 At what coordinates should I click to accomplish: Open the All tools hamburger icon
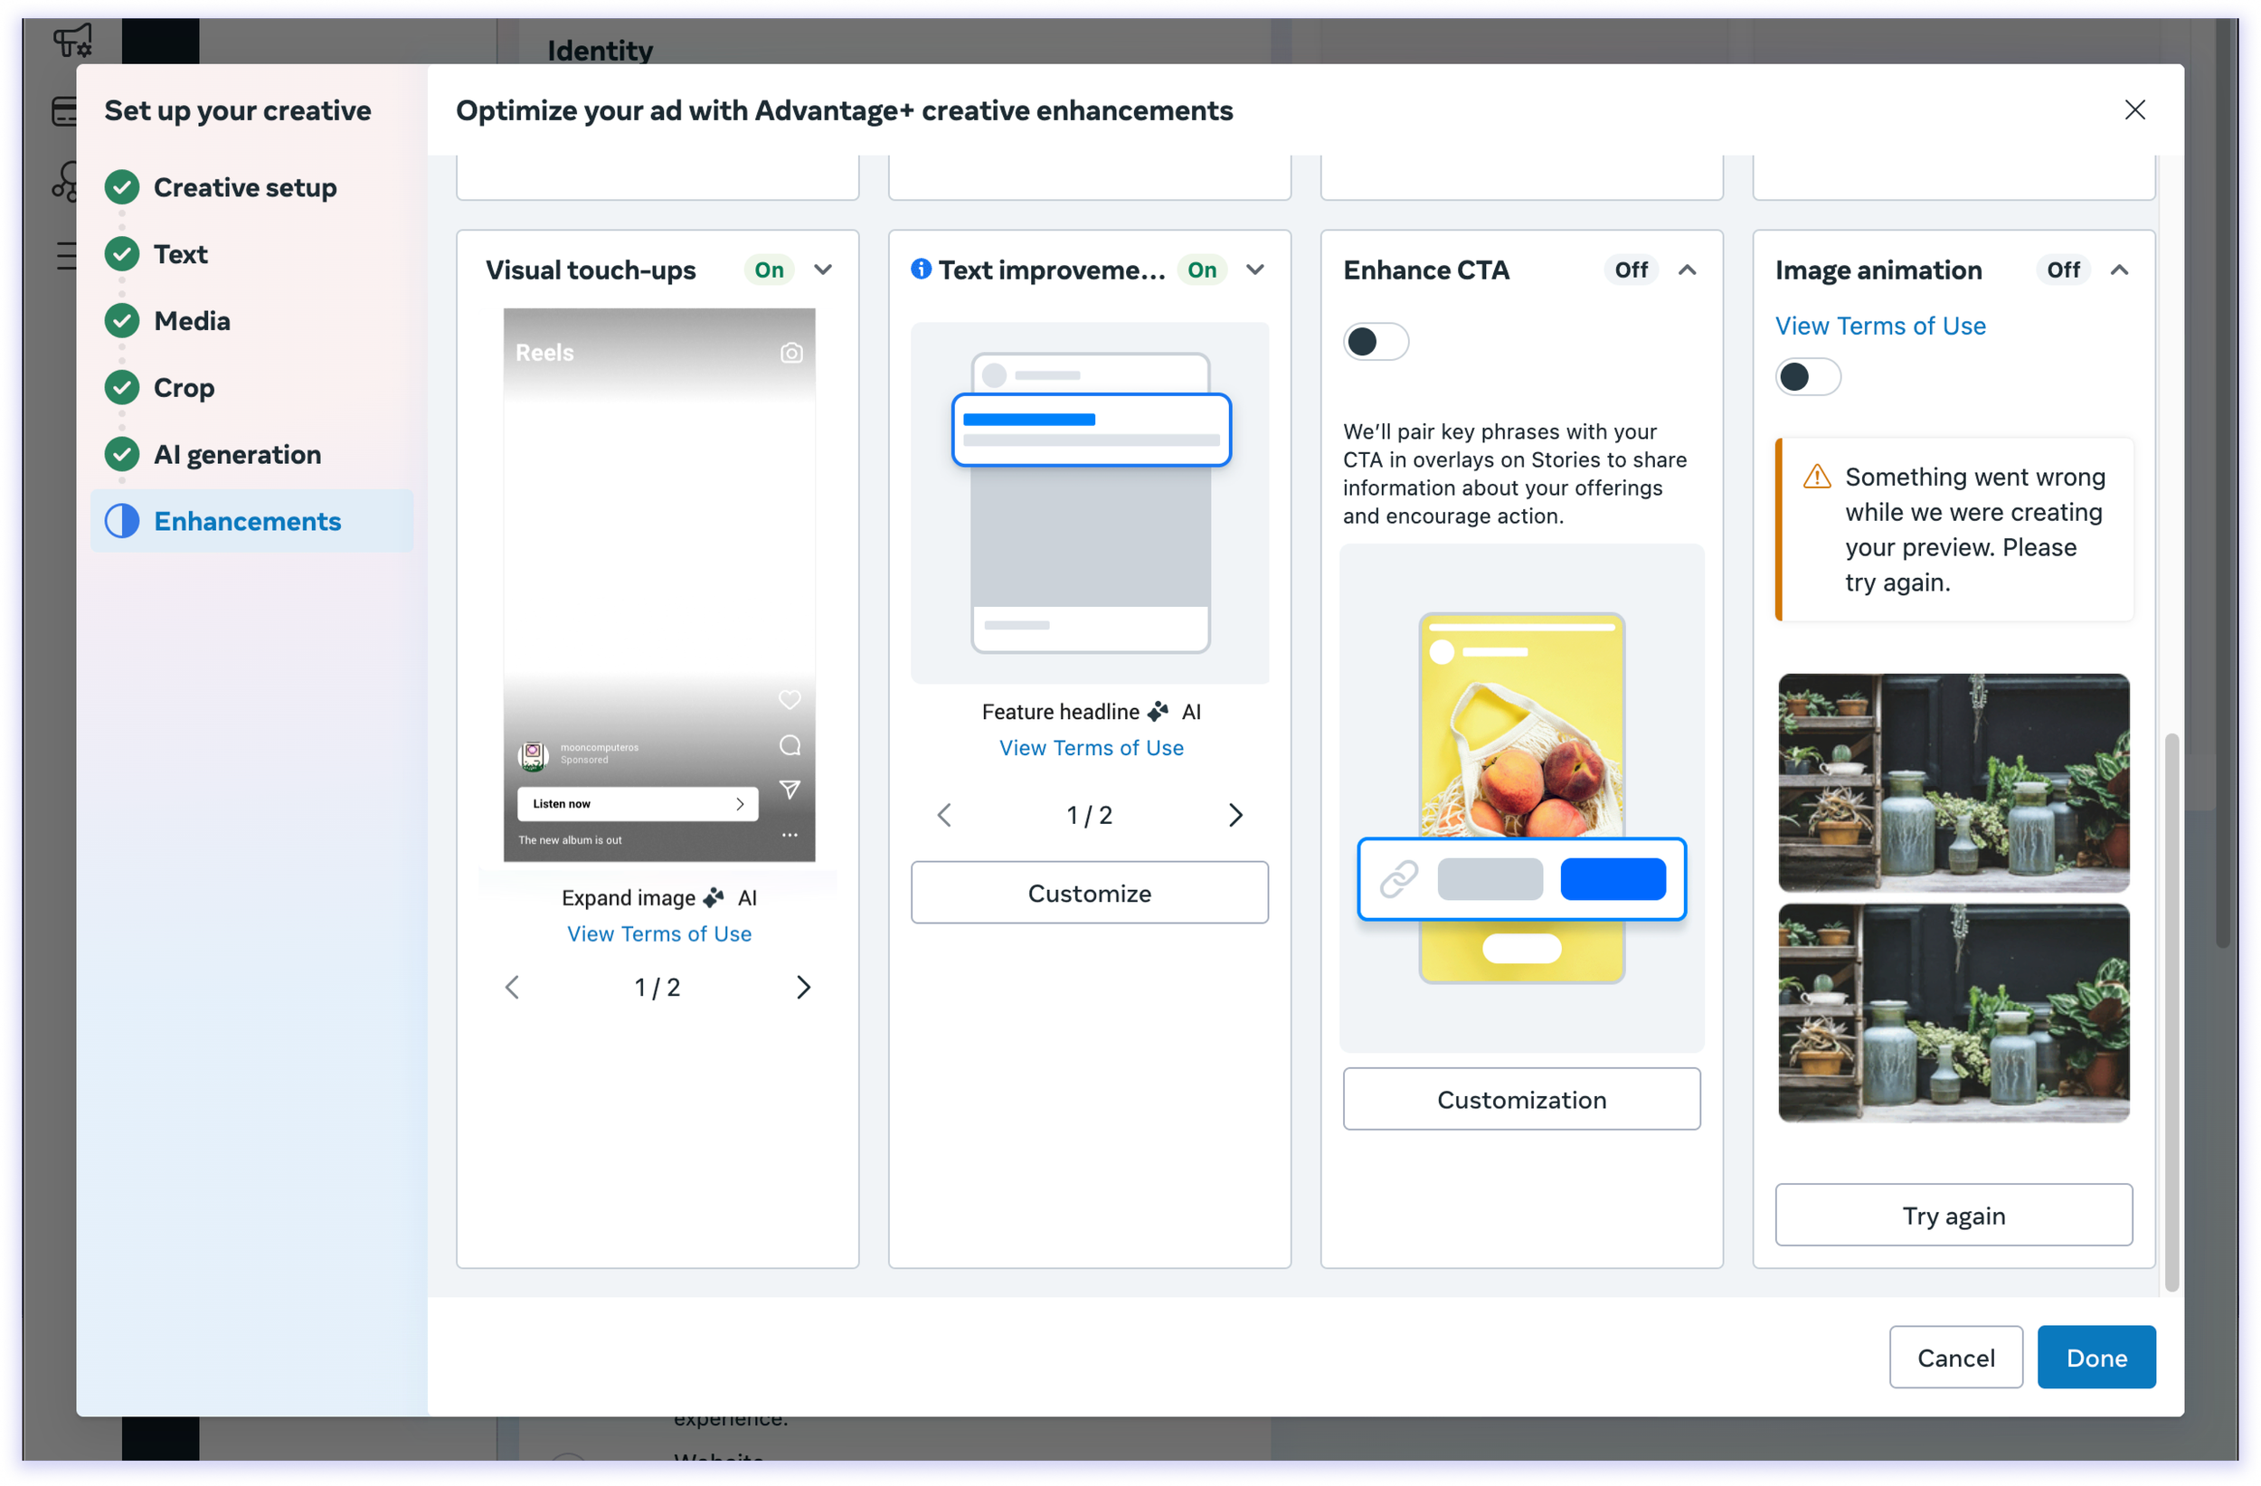[65, 255]
